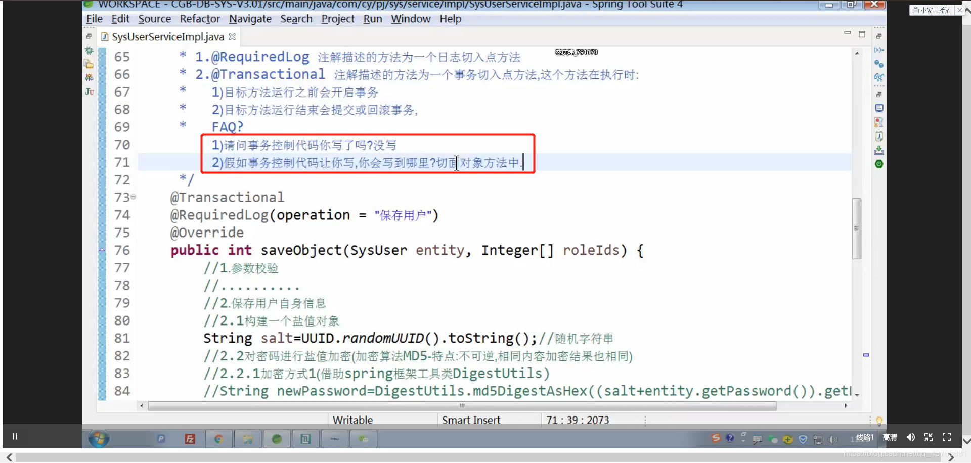Restore the upper right trim stack
The width and height of the screenshot is (971, 463).
click(879, 36)
